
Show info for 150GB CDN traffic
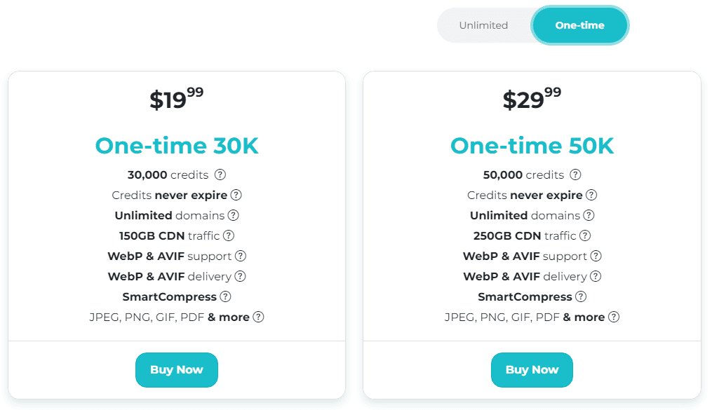pos(229,235)
